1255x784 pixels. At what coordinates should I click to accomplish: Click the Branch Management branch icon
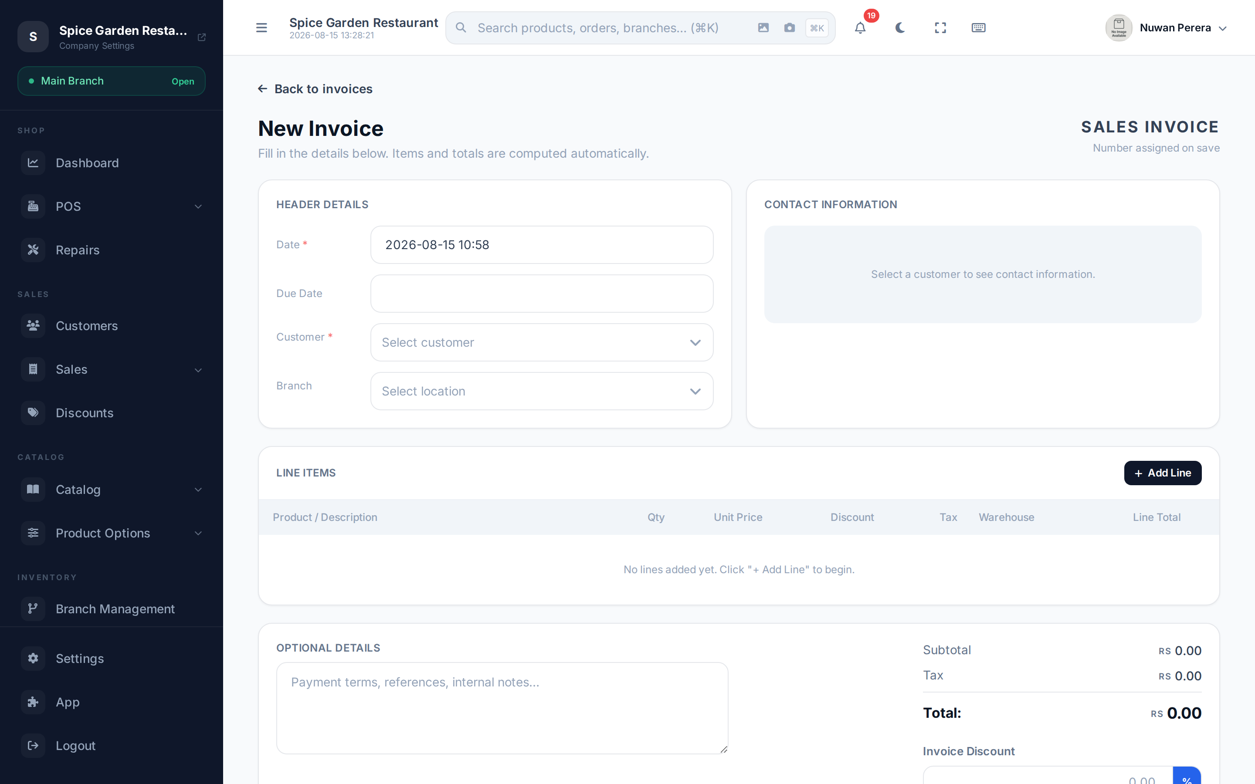[33, 609]
